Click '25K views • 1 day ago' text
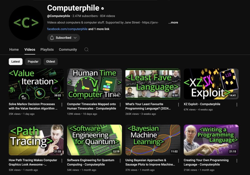The width and height of the screenshot is (250, 175). pos(22,114)
